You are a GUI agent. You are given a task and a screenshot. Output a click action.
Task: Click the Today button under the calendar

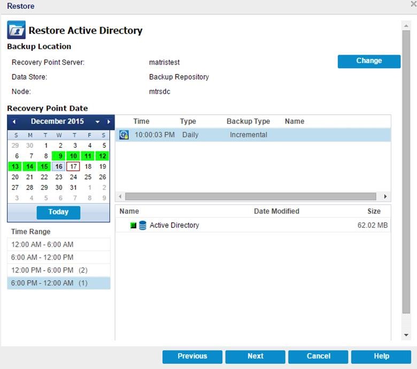58,212
